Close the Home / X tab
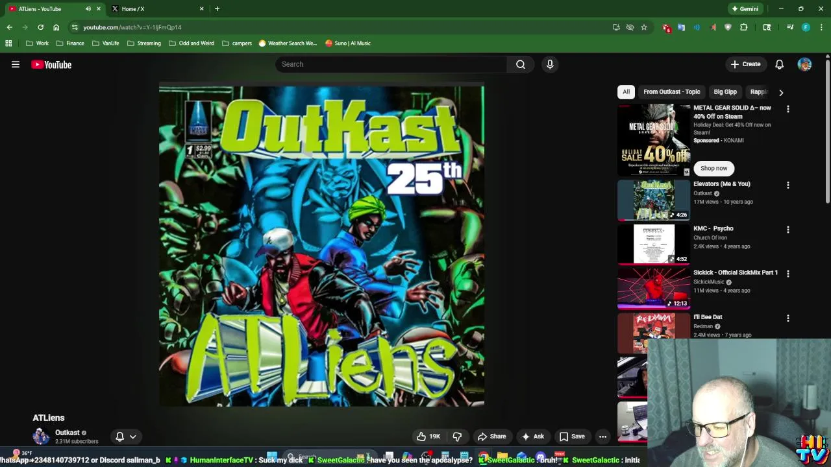This screenshot has width=831, height=467. (x=201, y=8)
